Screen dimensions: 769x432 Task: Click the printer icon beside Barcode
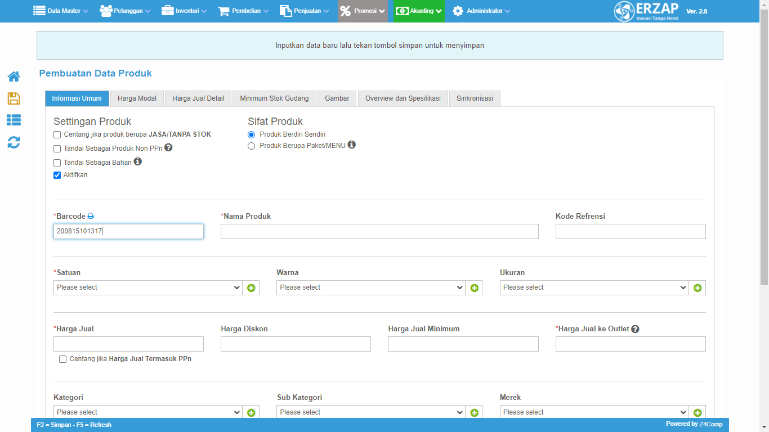[x=91, y=217]
